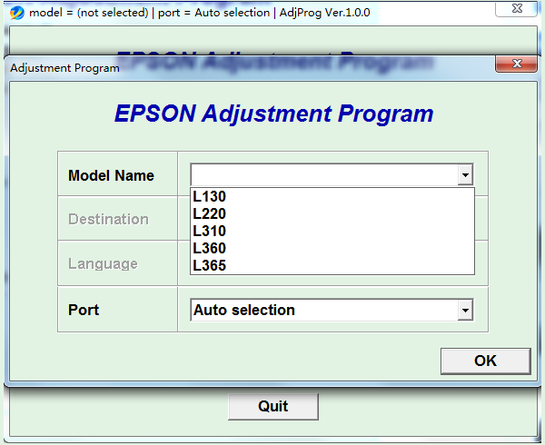This screenshot has height=445, width=545.
Task: Choose L365 from the dropdown list
Action: coord(210,266)
